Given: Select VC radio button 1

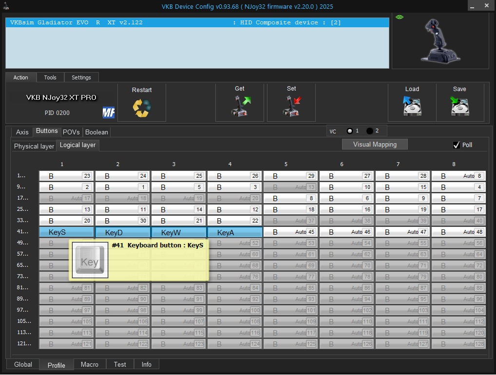Looking at the screenshot, I should 349,131.
